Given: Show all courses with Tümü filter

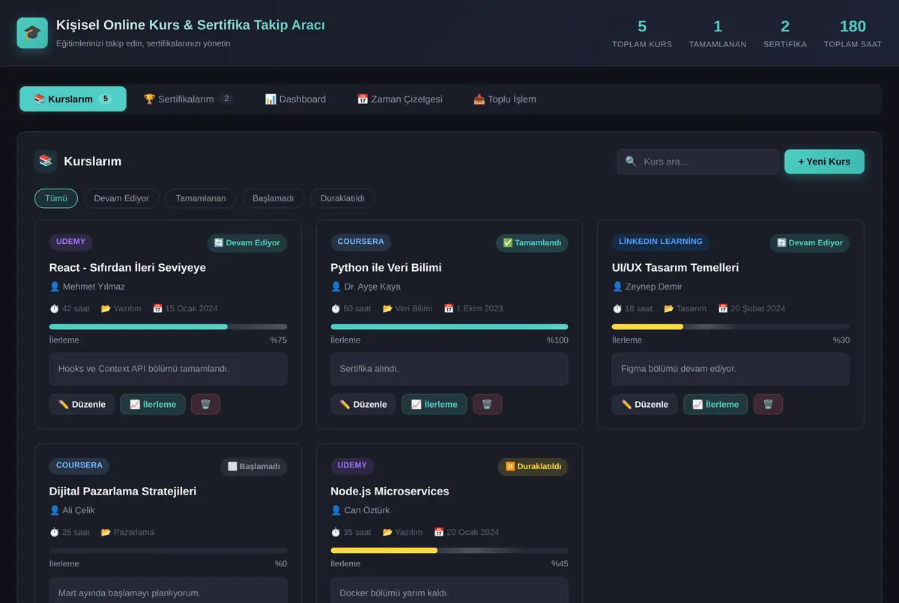Looking at the screenshot, I should (56, 198).
